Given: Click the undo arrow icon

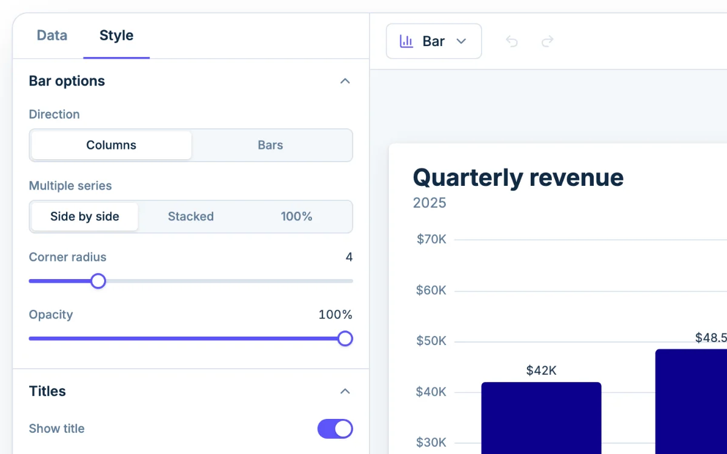Looking at the screenshot, I should [x=512, y=41].
